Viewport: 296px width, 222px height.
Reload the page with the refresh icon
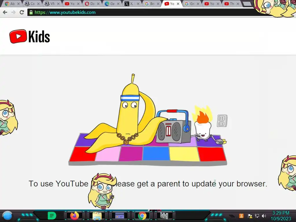(x=22, y=12)
